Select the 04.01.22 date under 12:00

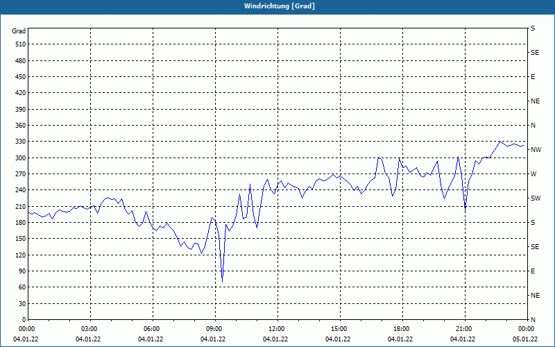(275, 339)
